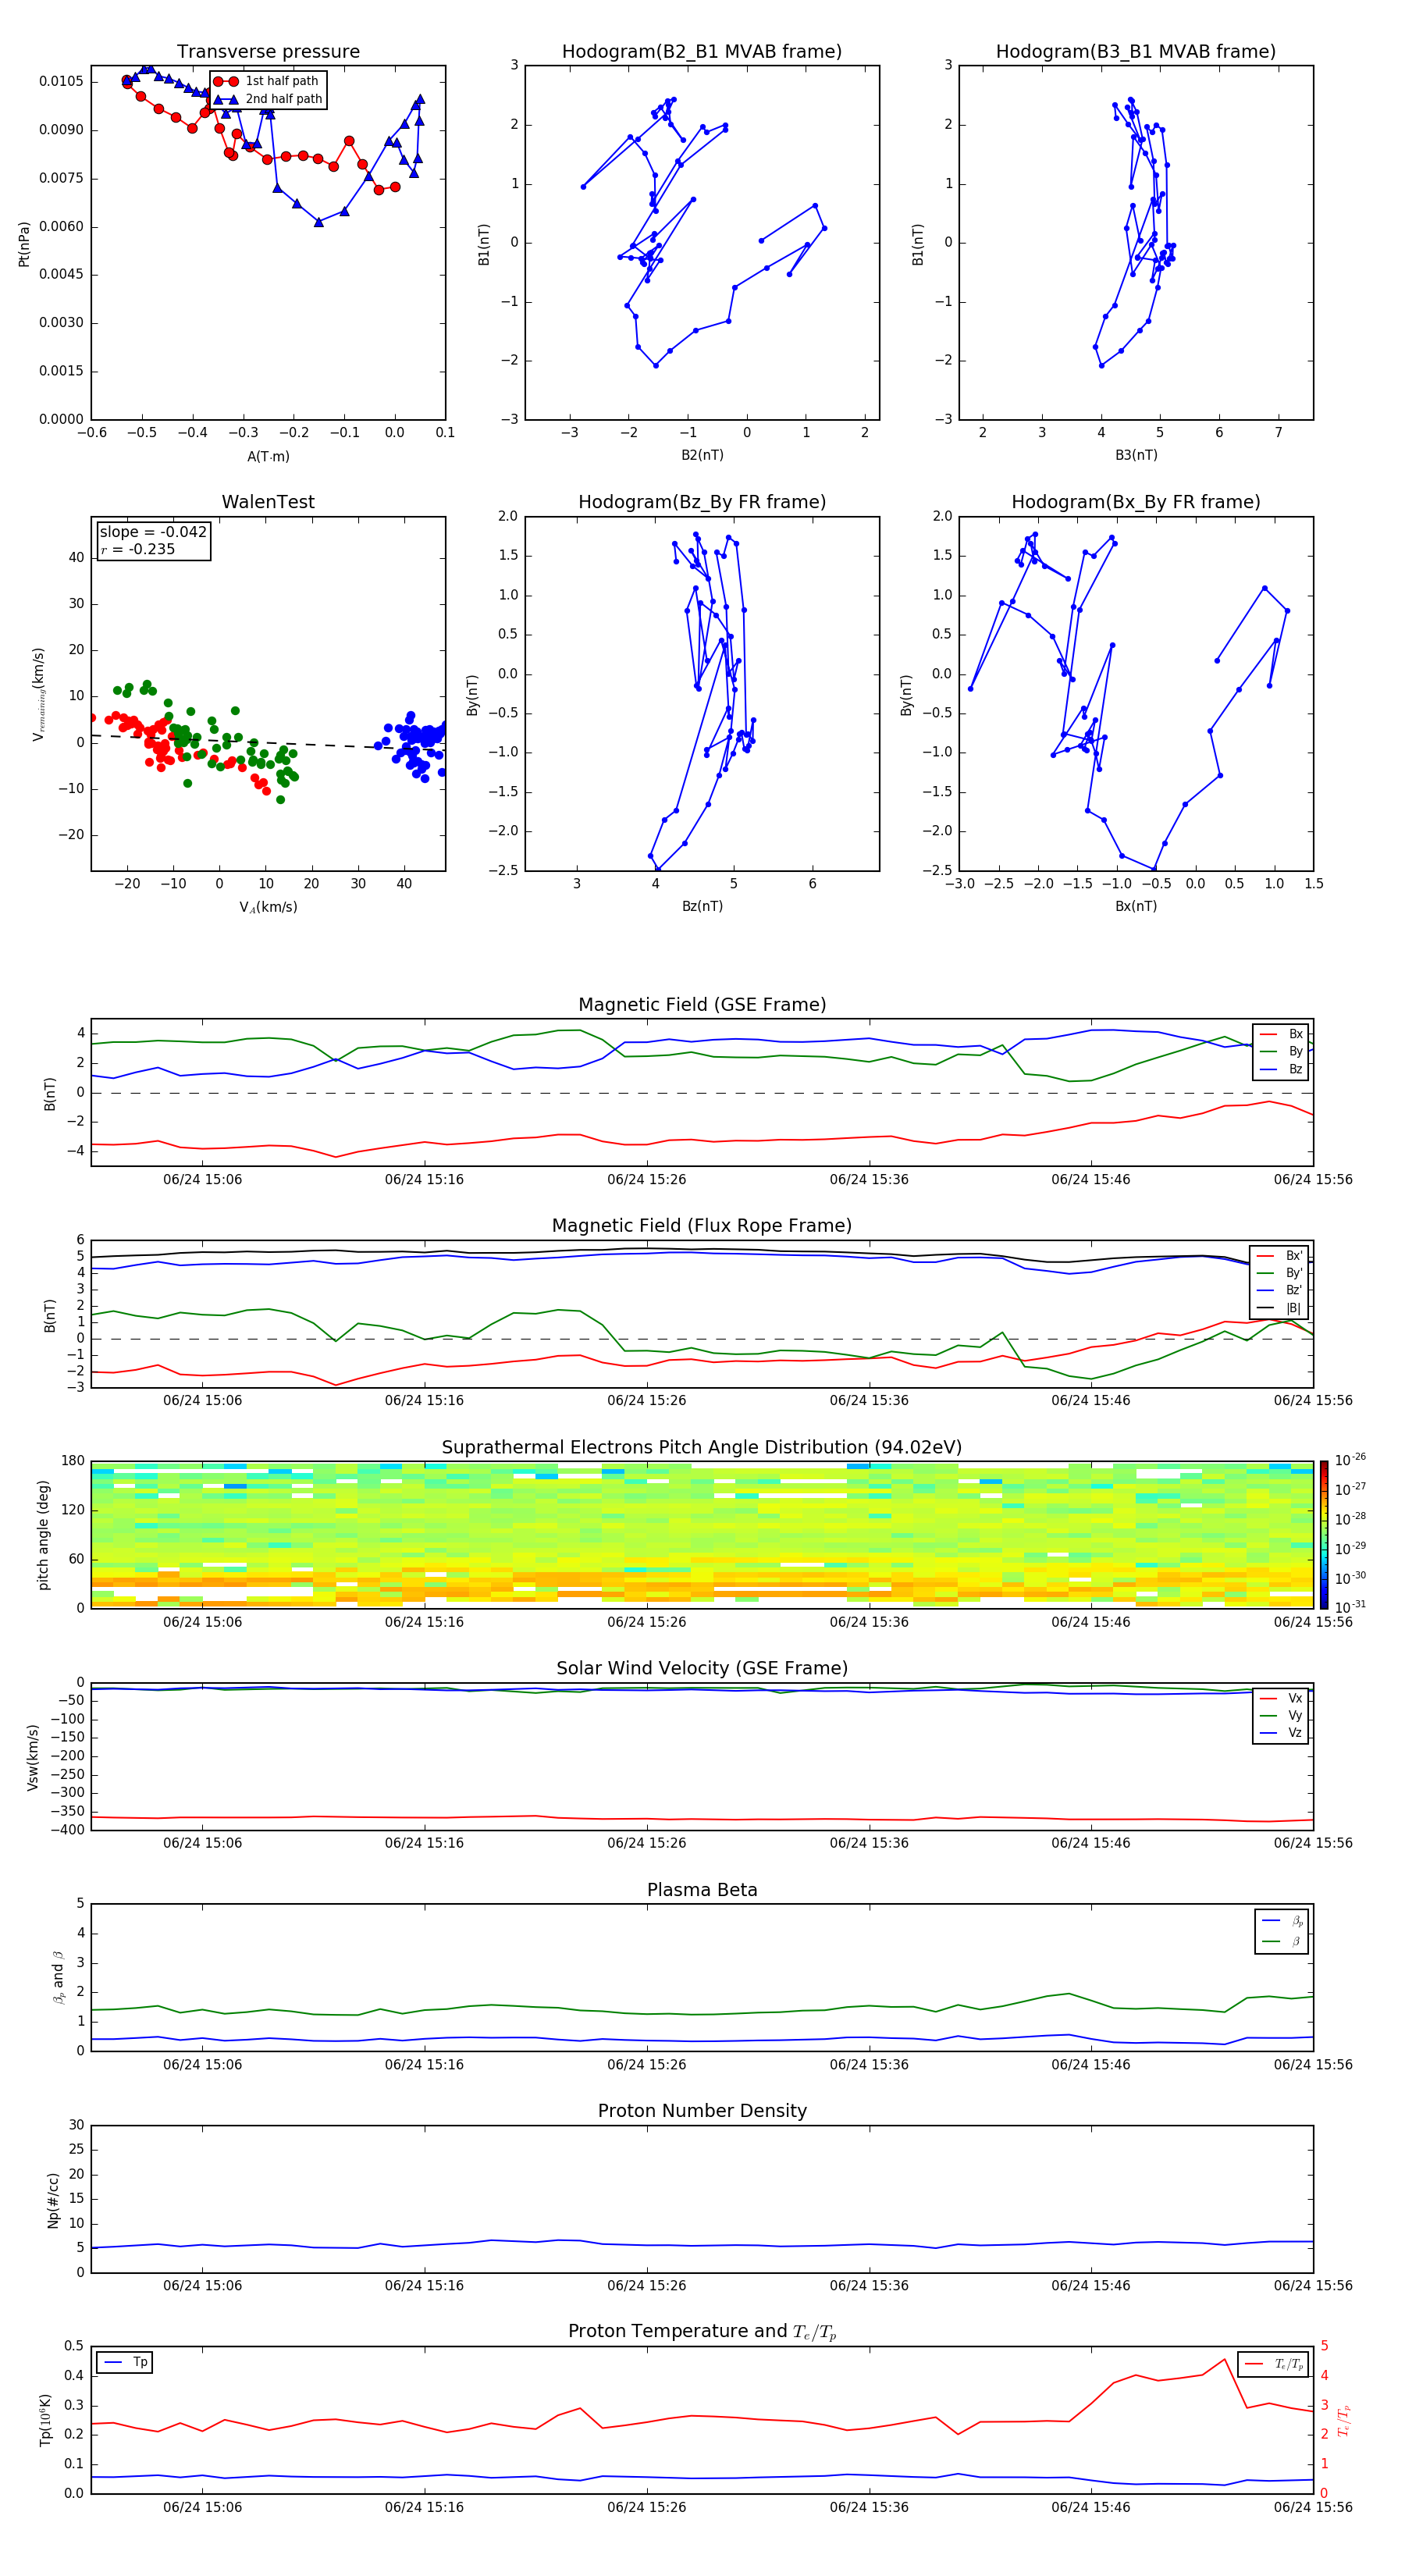Select βp entry in Plasma Beta legend

point(1283,1921)
